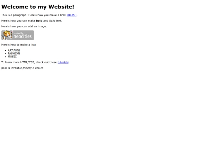Click the text Here's how you can add an image
Screen dimensions: 209x156
point(24,27)
